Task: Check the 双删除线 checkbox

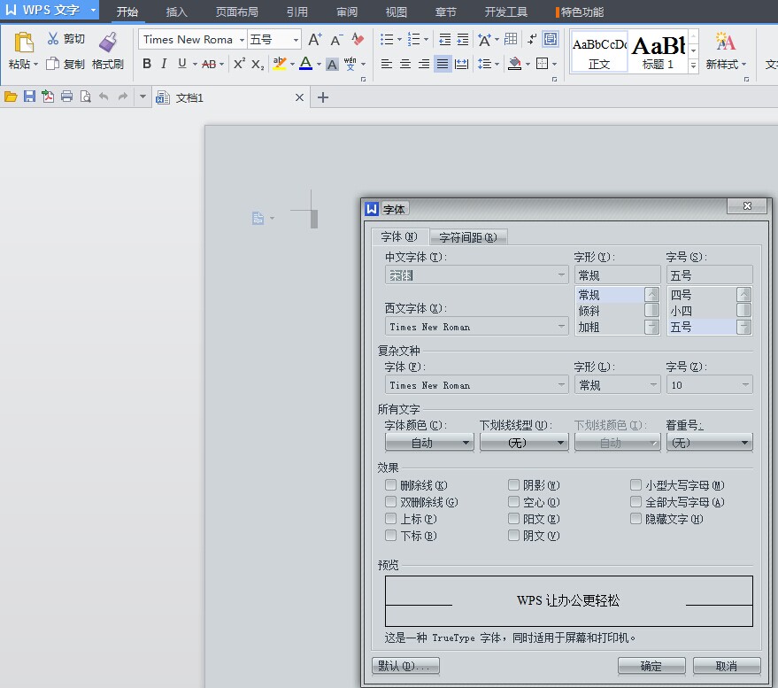Action: pyautogui.click(x=391, y=502)
